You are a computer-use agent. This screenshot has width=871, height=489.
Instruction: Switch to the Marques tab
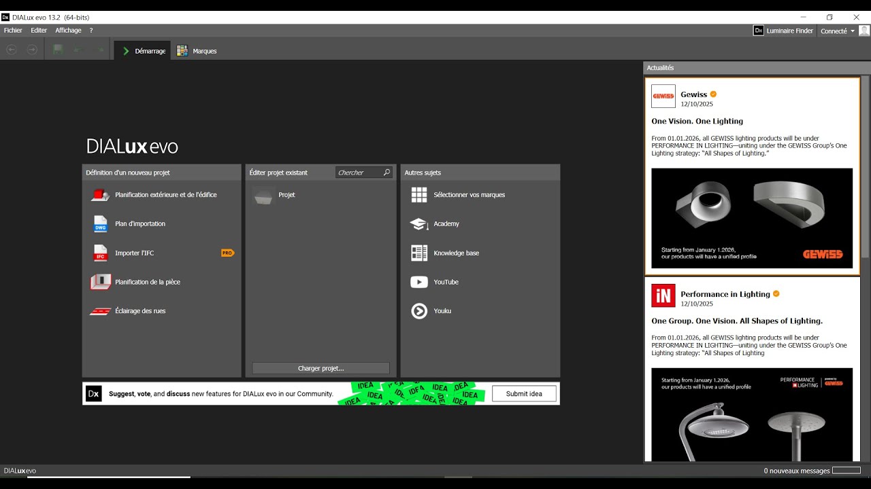coord(197,51)
